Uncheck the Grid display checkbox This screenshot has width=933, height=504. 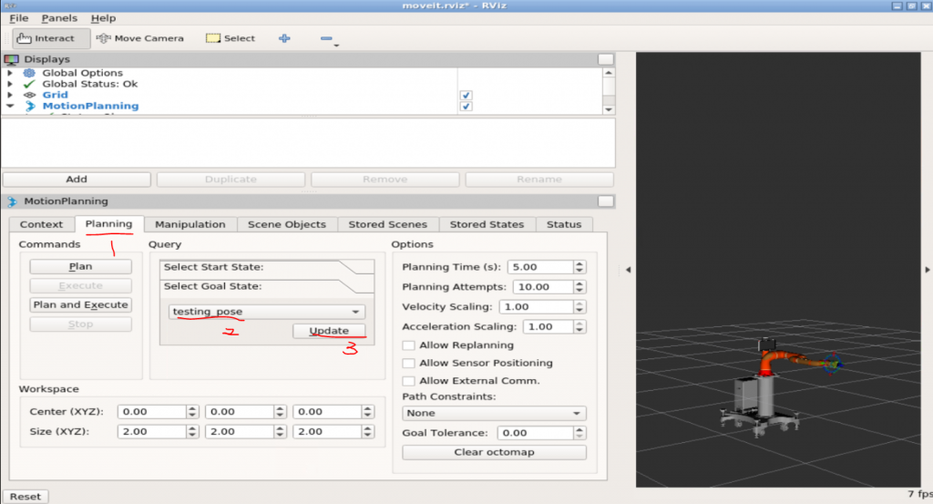466,95
